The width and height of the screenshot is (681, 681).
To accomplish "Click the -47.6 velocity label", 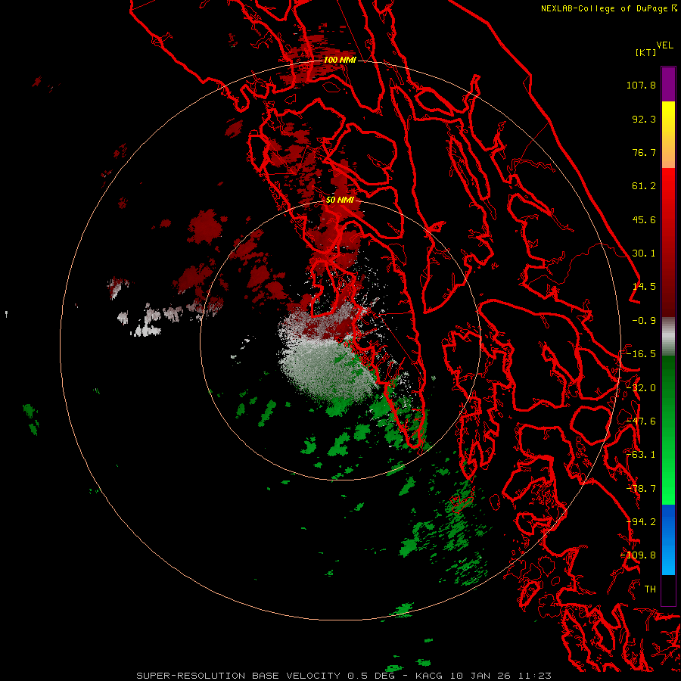I will (641, 421).
